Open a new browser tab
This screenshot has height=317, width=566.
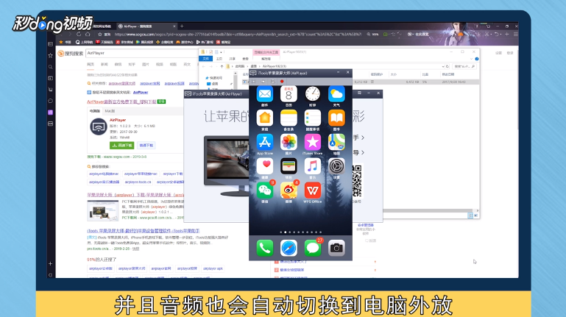coord(182,26)
